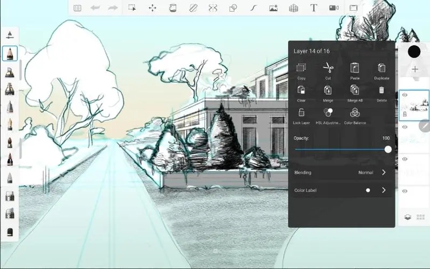Hide the selected layer via eye icon

point(405,95)
